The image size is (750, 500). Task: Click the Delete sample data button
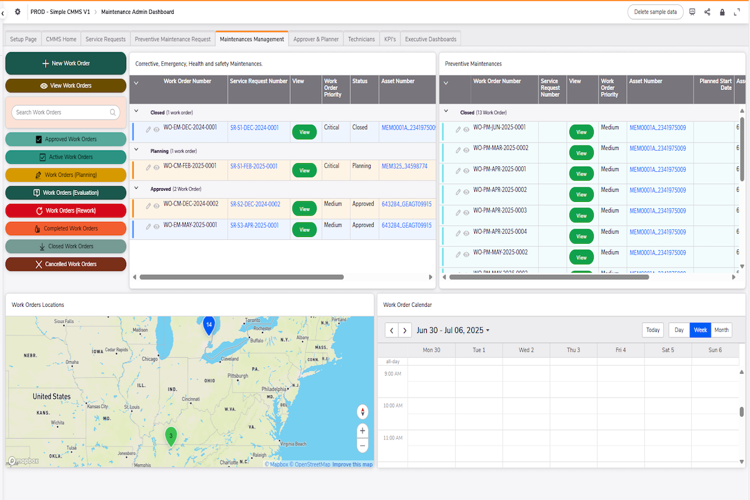(655, 11)
